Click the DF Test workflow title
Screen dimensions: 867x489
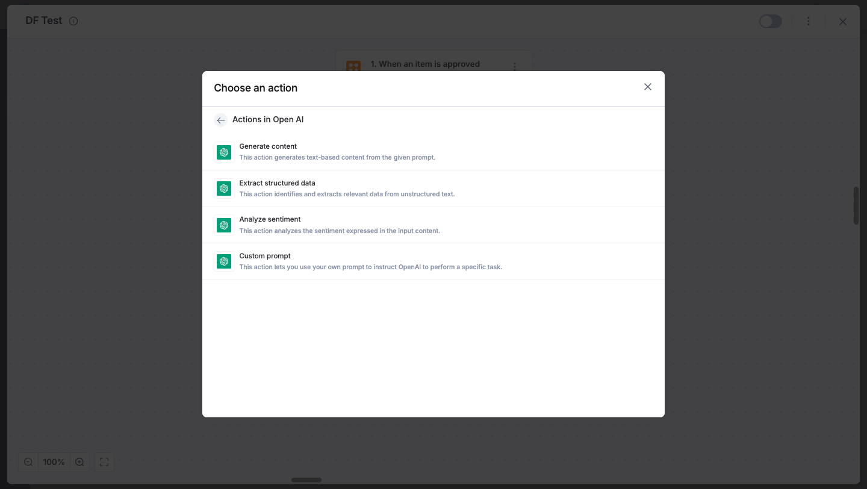(44, 20)
